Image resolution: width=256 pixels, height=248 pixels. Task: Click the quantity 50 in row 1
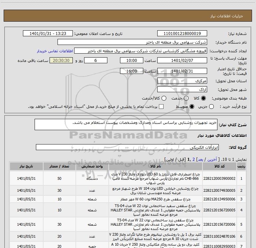59,178
